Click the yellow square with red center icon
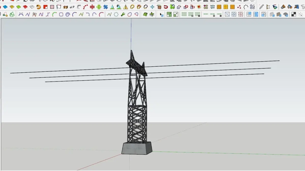The image size is (305, 171). pos(199,7)
